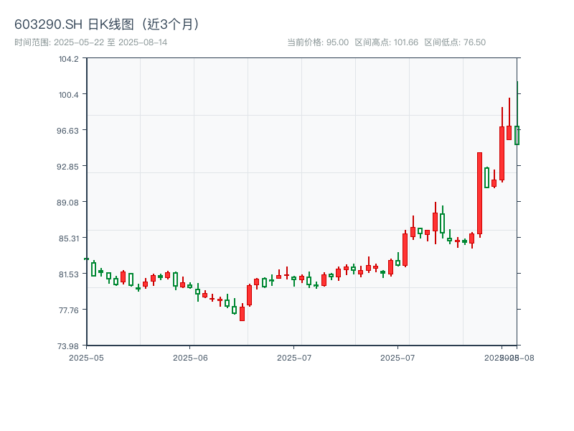
Task: Click the 92.85 y-axis label
Action: [67, 167]
